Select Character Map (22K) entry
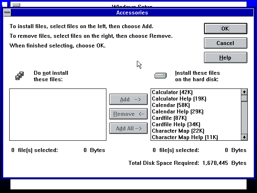Viewport: 257px width, 193px height. pos(196,131)
